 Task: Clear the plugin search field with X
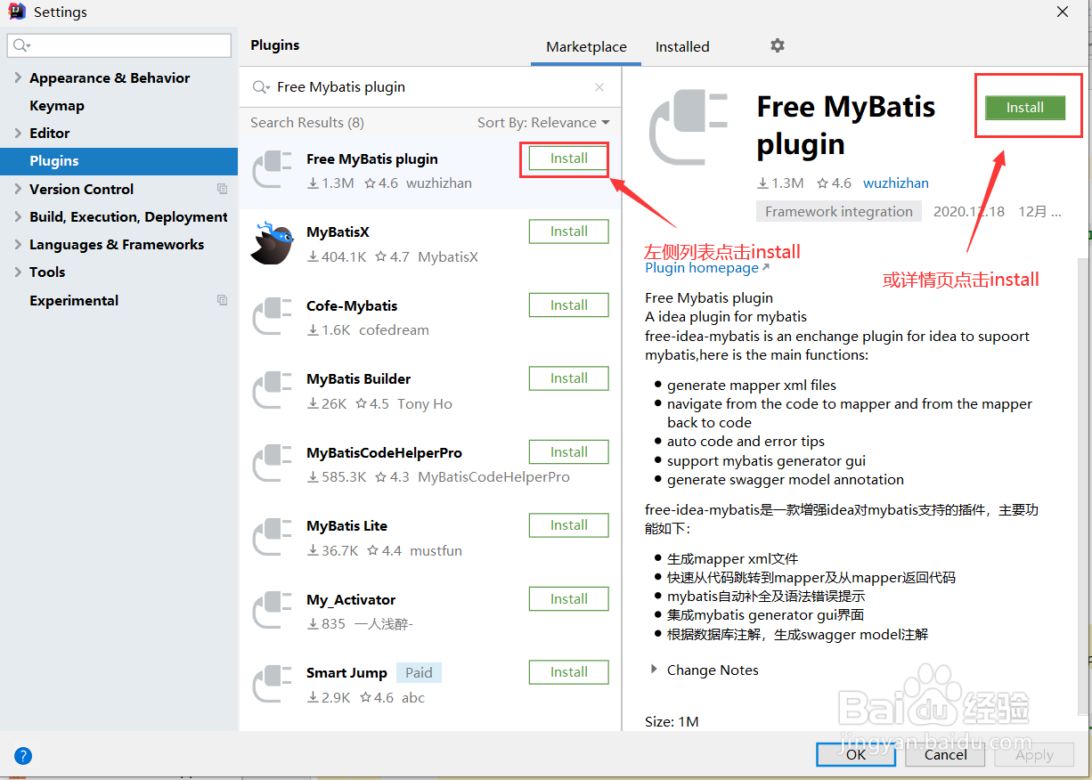[599, 87]
